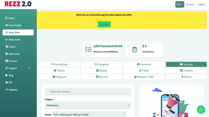Expand the Category dropdown showing Withdrawal
The image size is (209, 117).
coord(88,105)
